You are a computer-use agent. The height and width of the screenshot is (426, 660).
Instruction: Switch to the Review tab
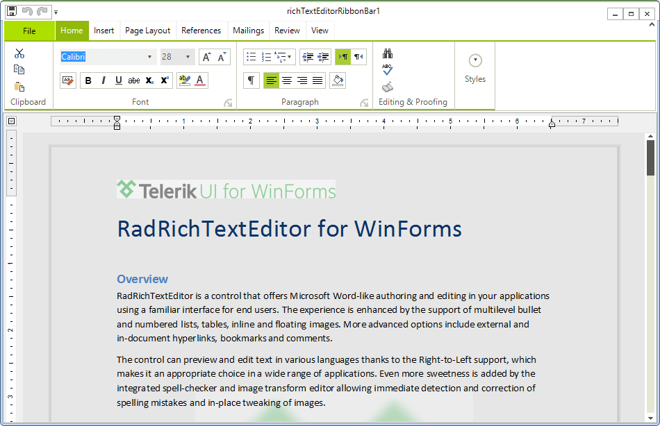pyautogui.click(x=287, y=31)
